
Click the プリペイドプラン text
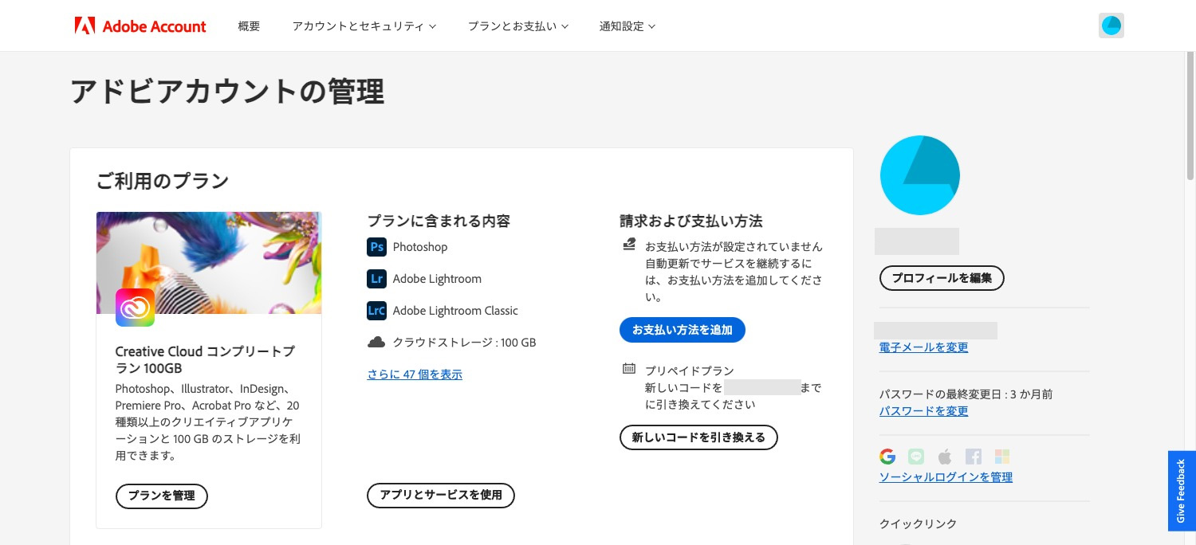click(690, 371)
